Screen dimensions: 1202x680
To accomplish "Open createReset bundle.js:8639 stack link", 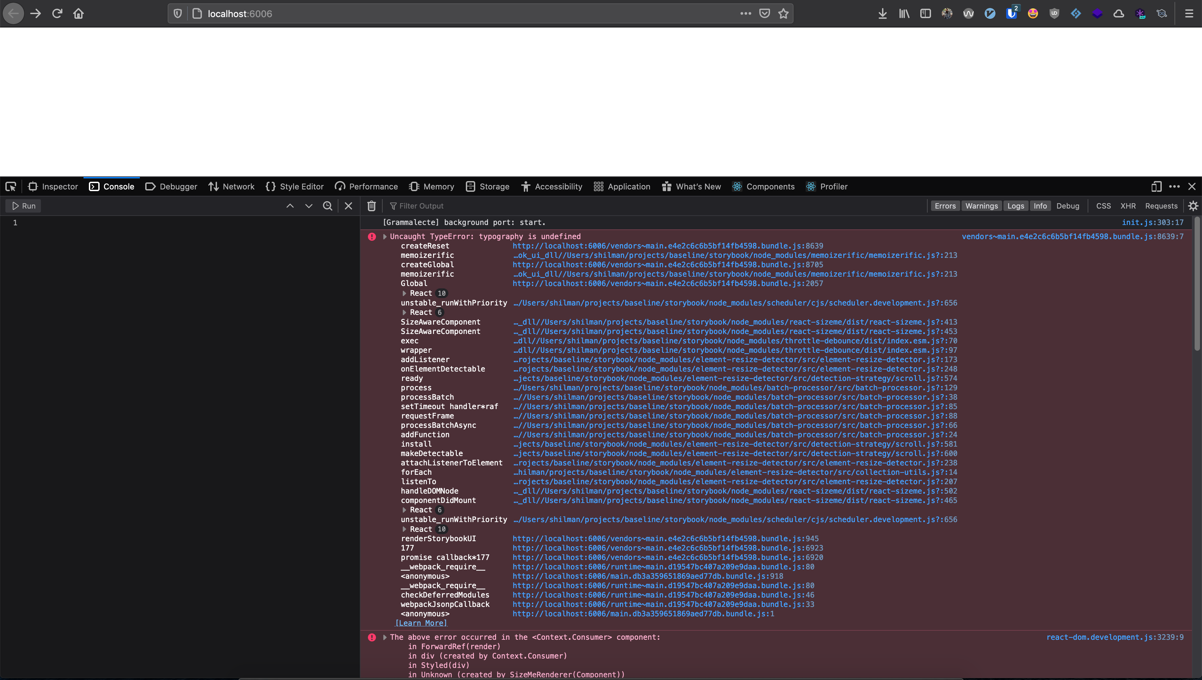I will (668, 246).
